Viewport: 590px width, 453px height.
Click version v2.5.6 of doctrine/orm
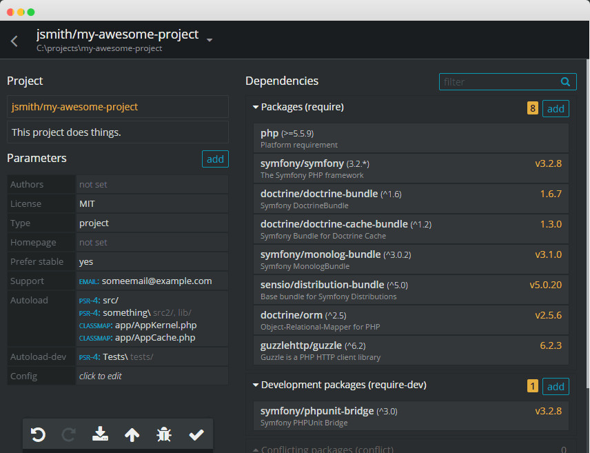click(548, 315)
